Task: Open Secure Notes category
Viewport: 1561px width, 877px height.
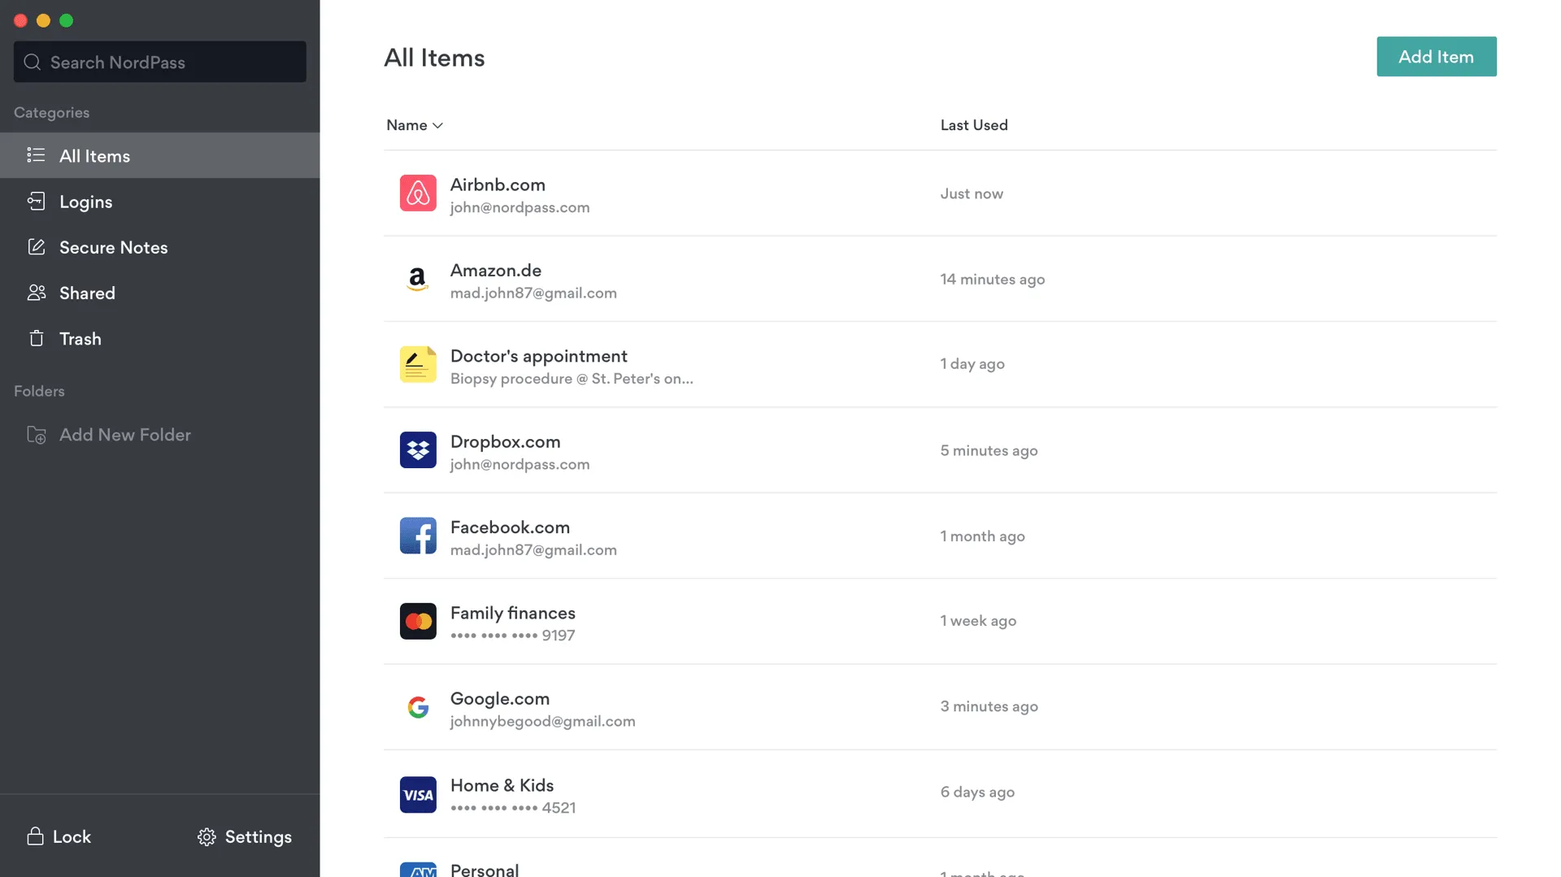Action: point(113,247)
